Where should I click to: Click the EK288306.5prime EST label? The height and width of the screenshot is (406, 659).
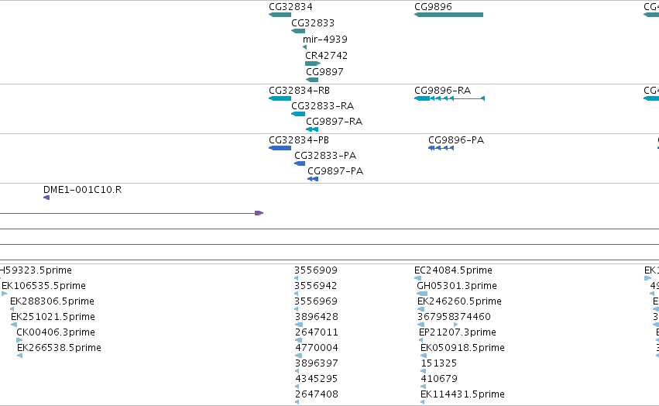coord(52,301)
